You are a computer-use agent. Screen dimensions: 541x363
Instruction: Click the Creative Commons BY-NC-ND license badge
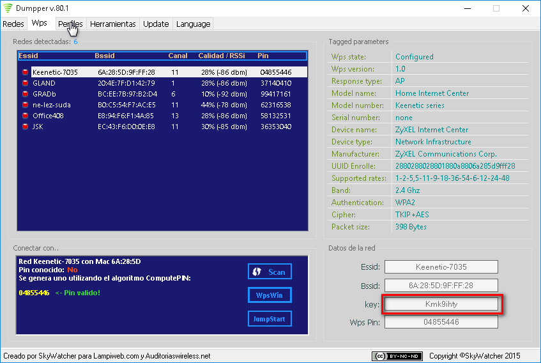396,356
